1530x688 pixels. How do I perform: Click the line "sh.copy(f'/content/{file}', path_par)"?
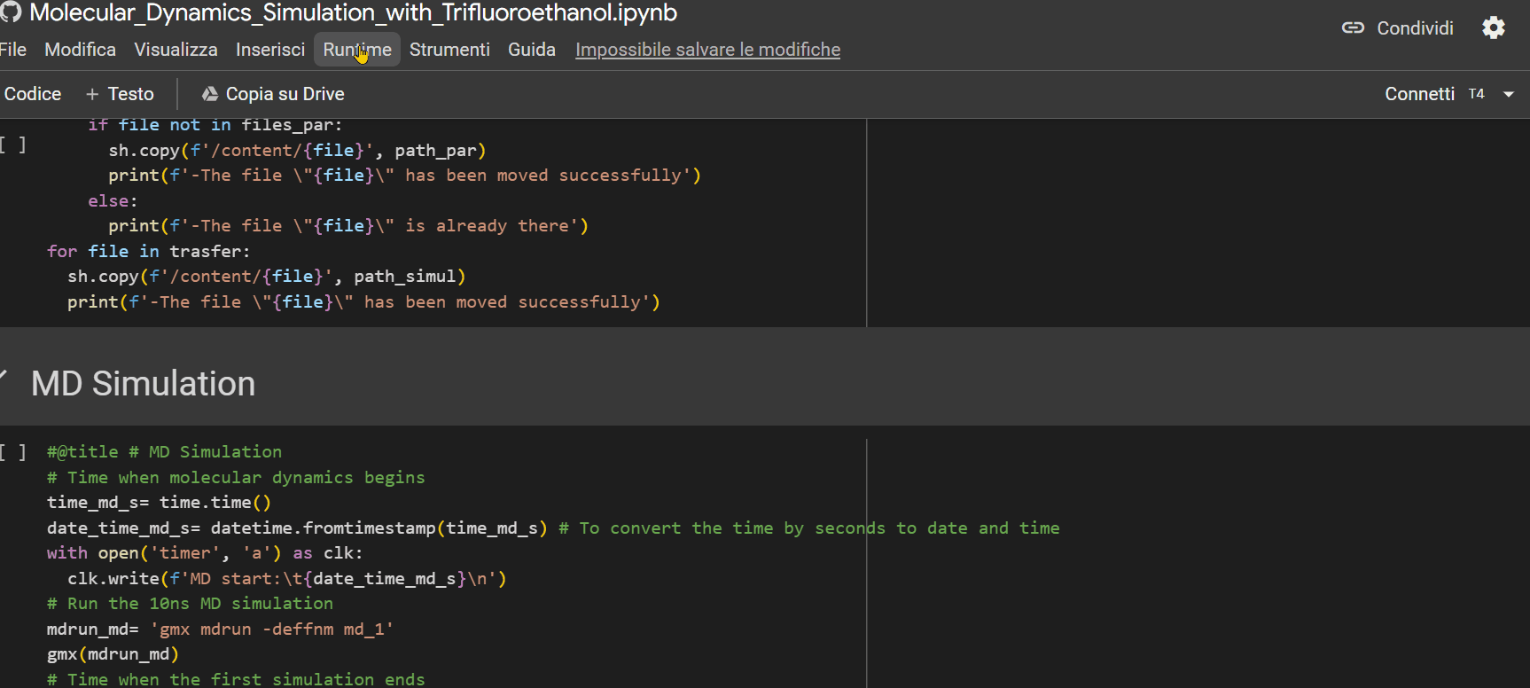pyautogui.click(x=297, y=151)
